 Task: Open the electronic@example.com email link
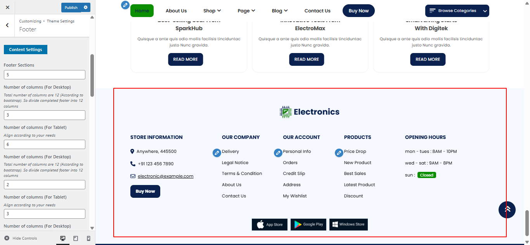tap(166, 176)
